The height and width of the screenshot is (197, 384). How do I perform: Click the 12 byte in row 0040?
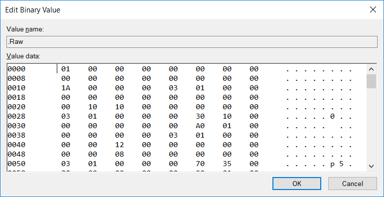(x=120, y=145)
